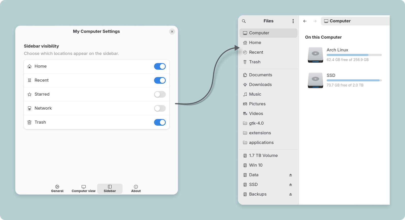Click the 'On this Computer' heading

[323, 37]
